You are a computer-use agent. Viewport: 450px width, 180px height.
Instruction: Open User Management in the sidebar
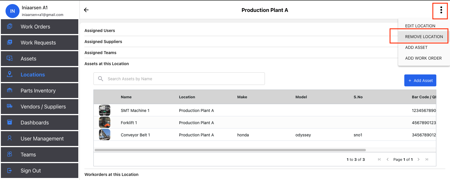42,139
